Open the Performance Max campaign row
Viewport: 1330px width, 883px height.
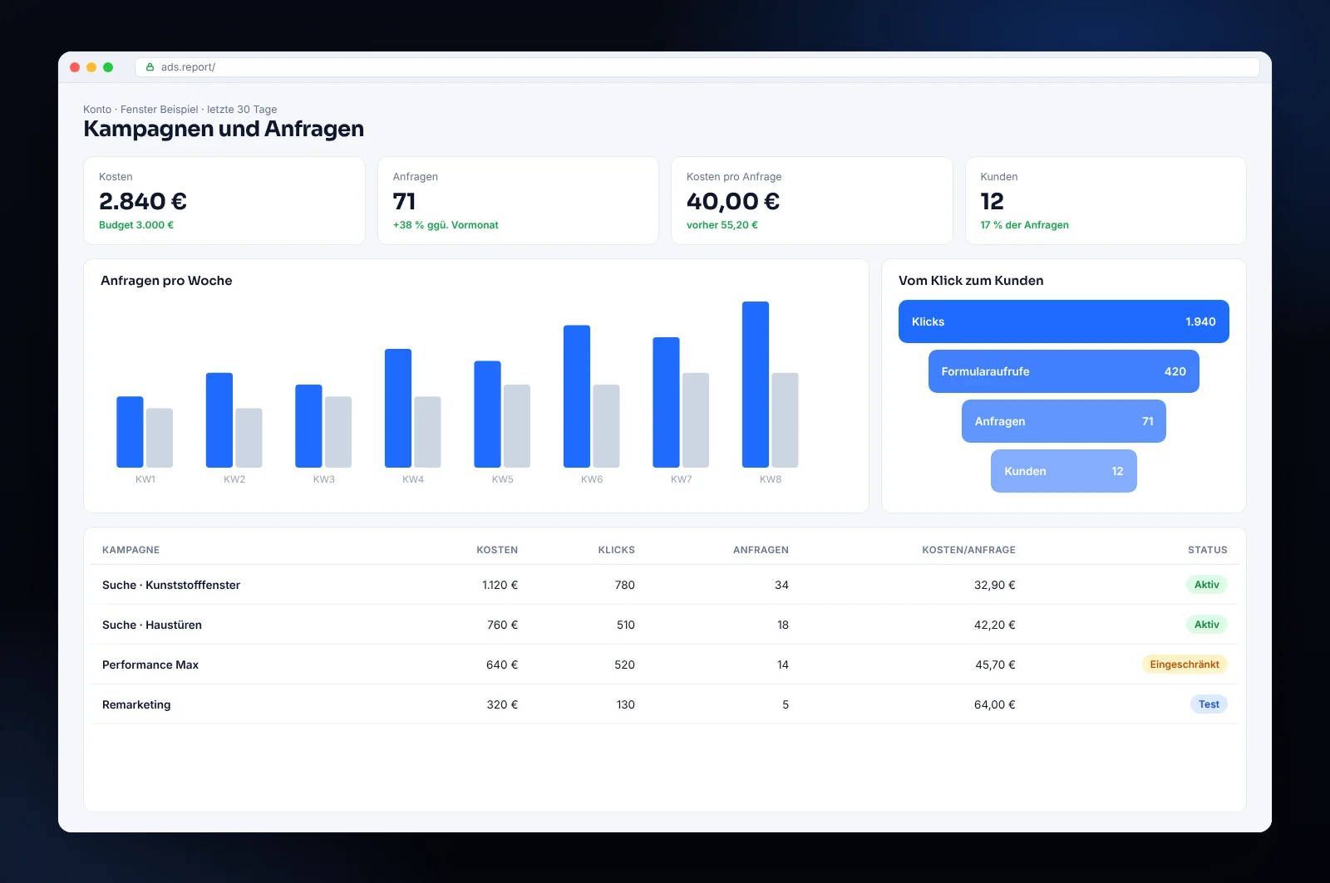665,665
